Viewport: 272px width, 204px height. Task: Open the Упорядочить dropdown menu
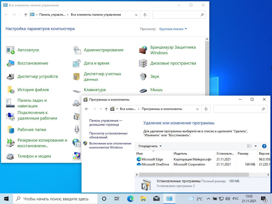[x=150, y=146]
